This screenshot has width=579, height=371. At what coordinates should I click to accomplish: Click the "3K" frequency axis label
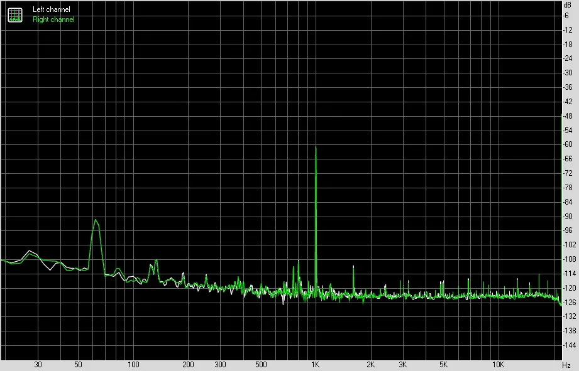coord(402,365)
